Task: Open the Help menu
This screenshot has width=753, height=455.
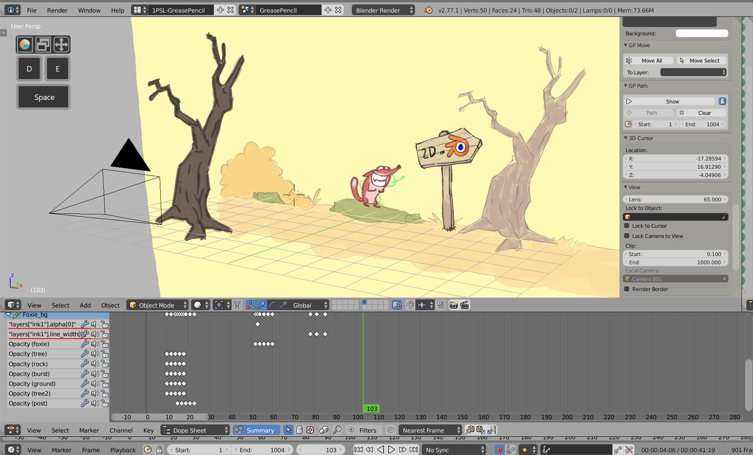Action: 118,10
